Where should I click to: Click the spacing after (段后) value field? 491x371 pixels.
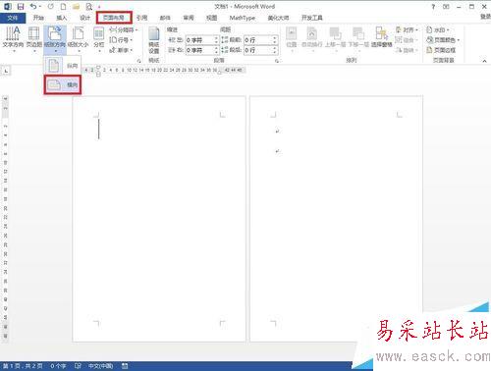click(x=258, y=50)
